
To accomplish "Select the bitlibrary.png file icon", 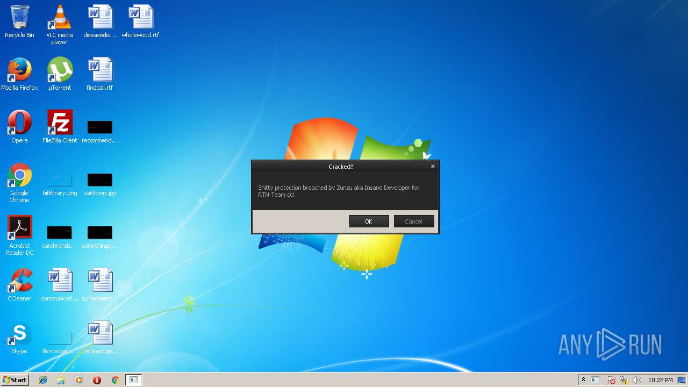I will [x=60, y=184].
